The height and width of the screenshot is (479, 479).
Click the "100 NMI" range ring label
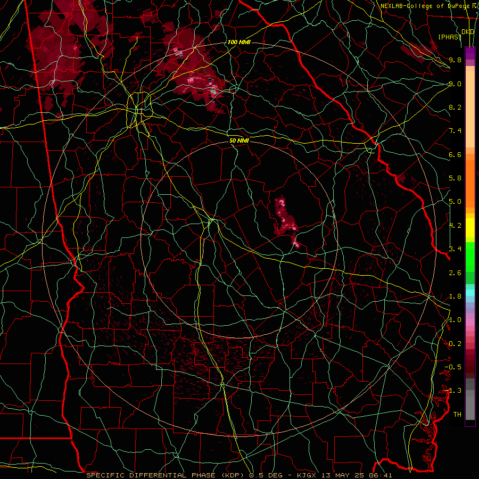239,42
